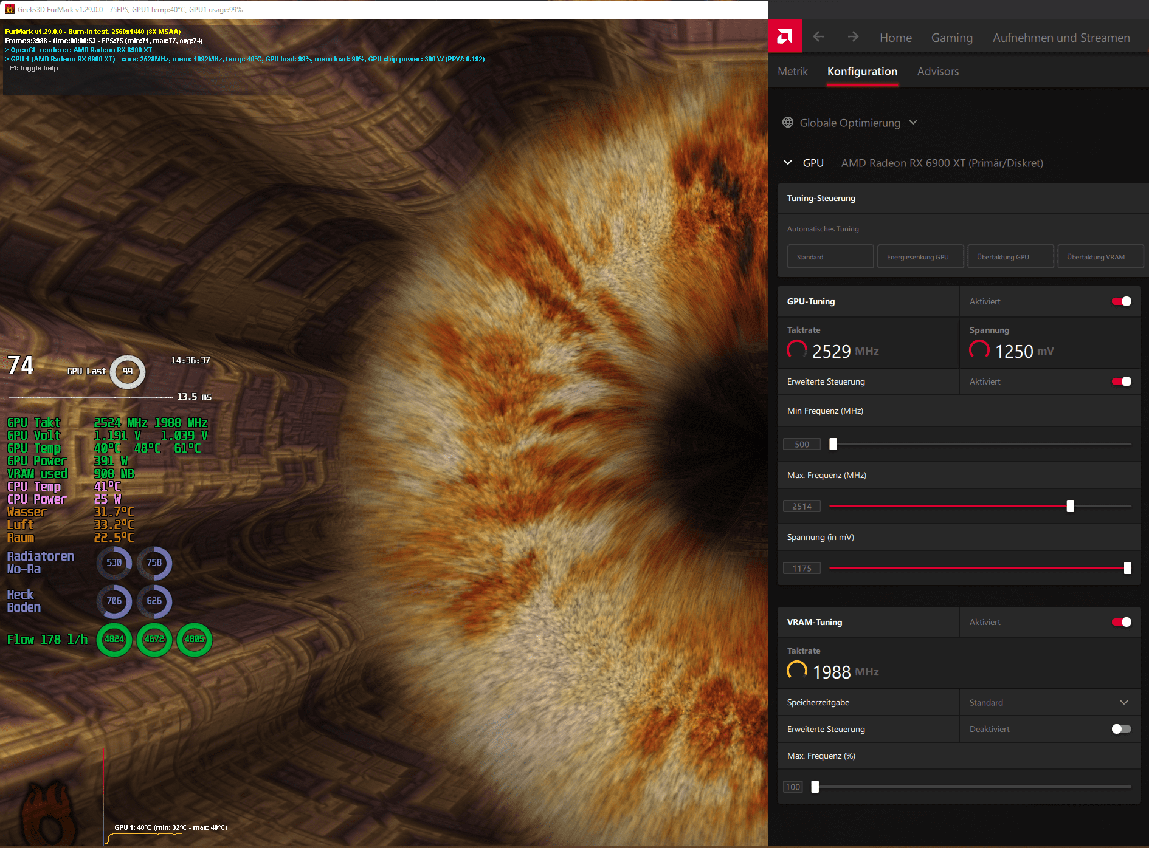Click the green 4805 pump gauge
Image resolution: width=1149 pixels, height=848 pixels.
coord(195,639)
